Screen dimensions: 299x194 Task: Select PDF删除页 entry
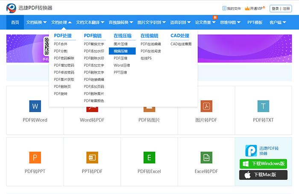(62, 87)
